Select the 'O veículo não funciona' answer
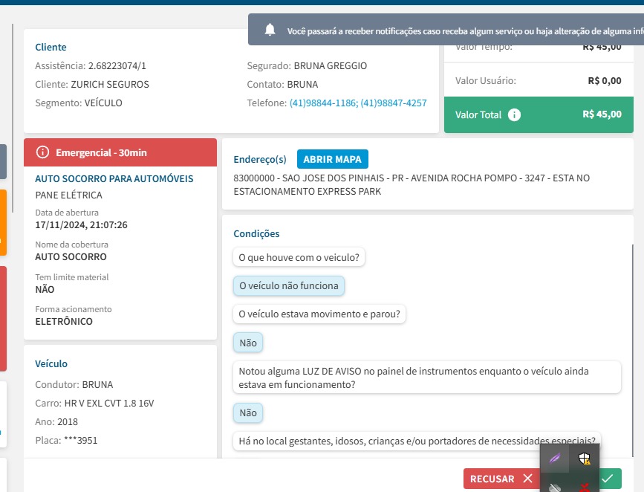644x492 pixels. coord(289,285)
